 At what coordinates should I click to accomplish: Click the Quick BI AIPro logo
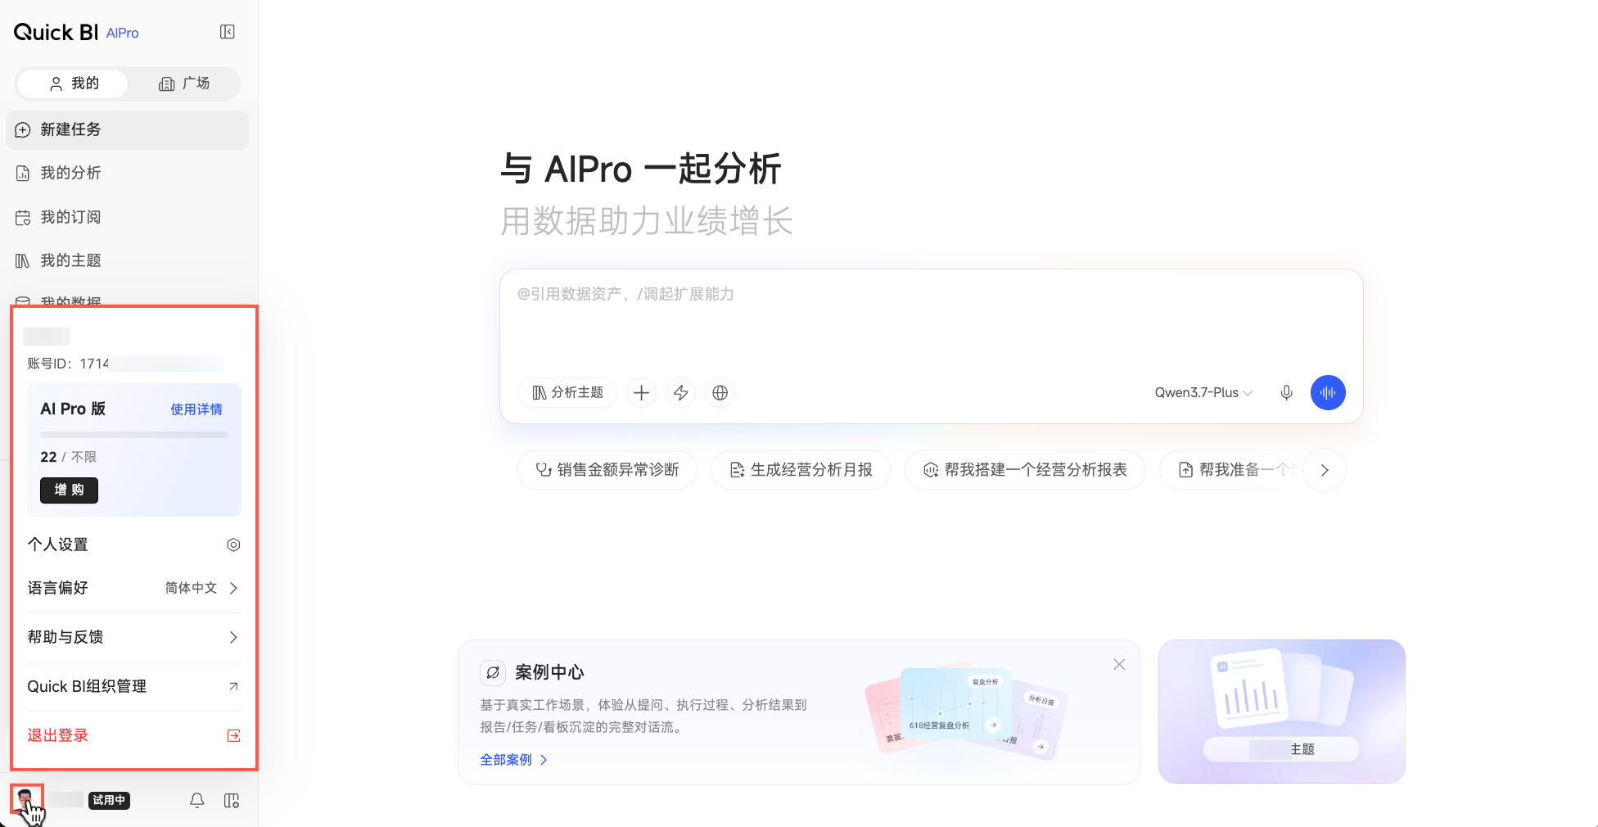tap(76, 33)
